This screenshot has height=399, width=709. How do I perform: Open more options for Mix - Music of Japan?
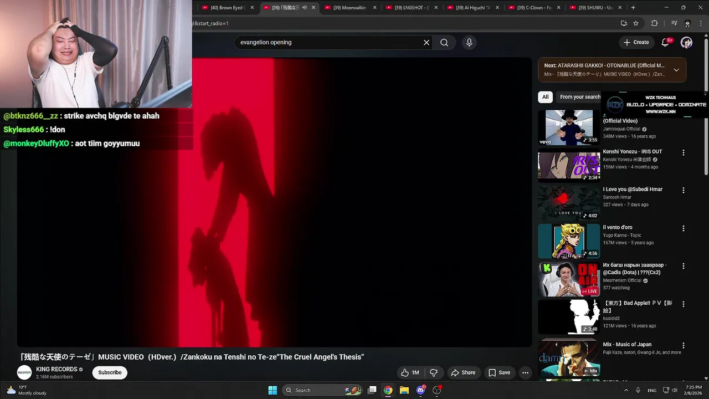pyautogui.click(x=683, y=345)
